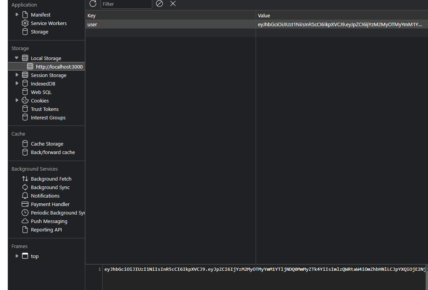Image resolution: width=428 pixels, height=290 pixels.
Task: Open the Reporting API label
Action: pyautogui.click(x=46, y=230)
